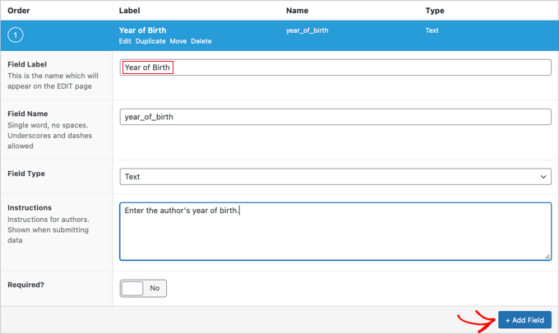The height and width of the screenshot is (334, 559).
Task: Click the Text type in the blue row
Action: pyautogui.click(x=432, y=30)
